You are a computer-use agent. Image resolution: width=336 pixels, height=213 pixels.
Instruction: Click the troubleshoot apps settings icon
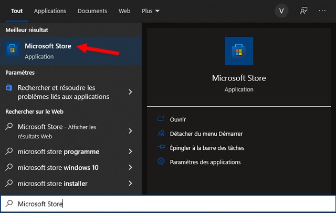coord(9,88)
